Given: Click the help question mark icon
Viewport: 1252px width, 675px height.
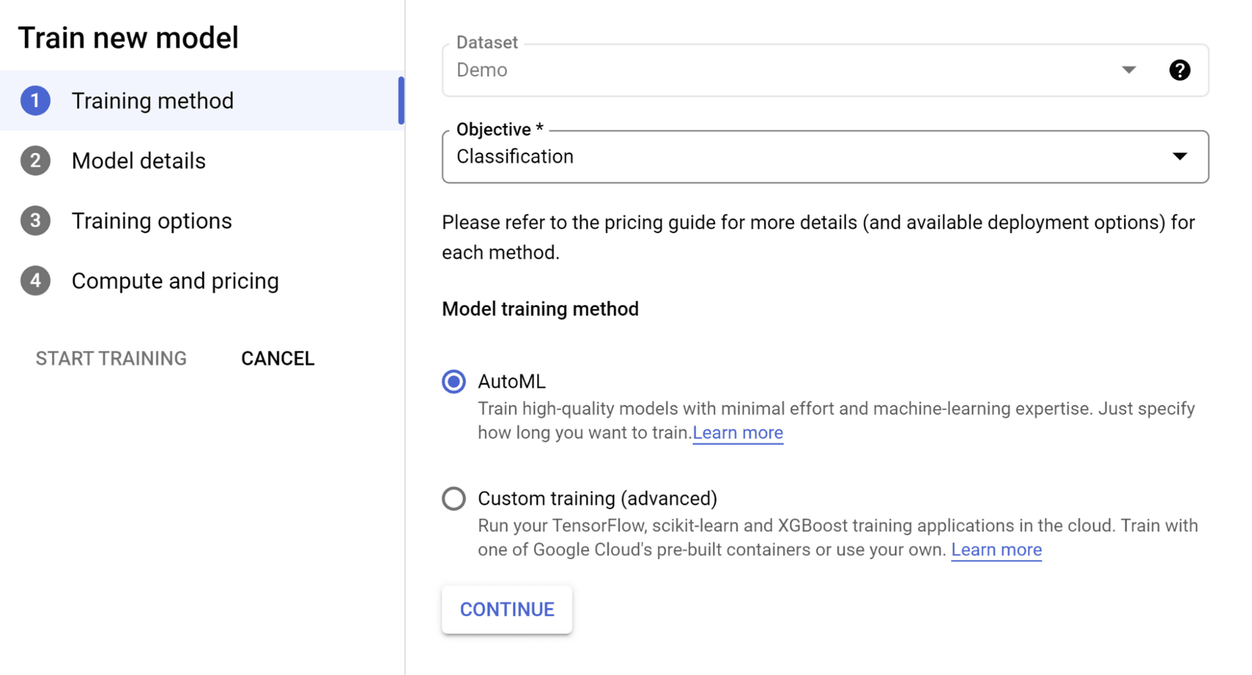Looking at the screenshot, I should [x=1179, y=70].
